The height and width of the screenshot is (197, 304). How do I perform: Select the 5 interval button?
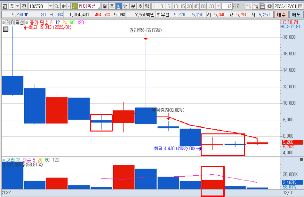(169, 6)
